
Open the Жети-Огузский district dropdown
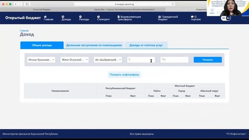click(74, 59)
